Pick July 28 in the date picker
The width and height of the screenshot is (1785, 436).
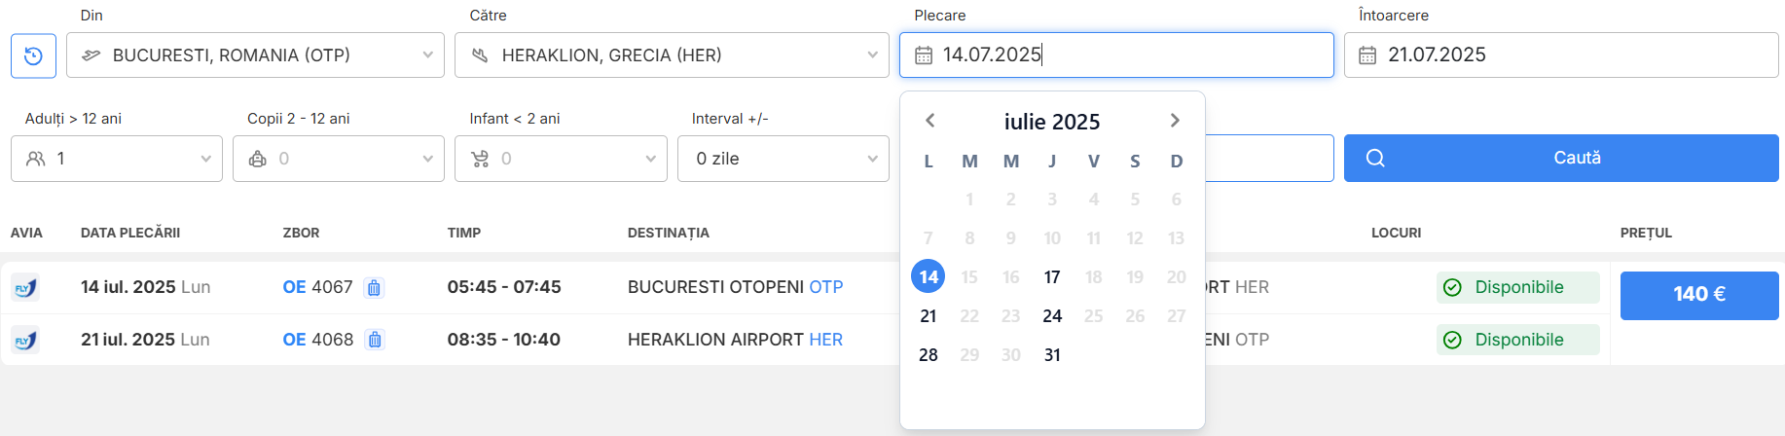pos(929,355)
